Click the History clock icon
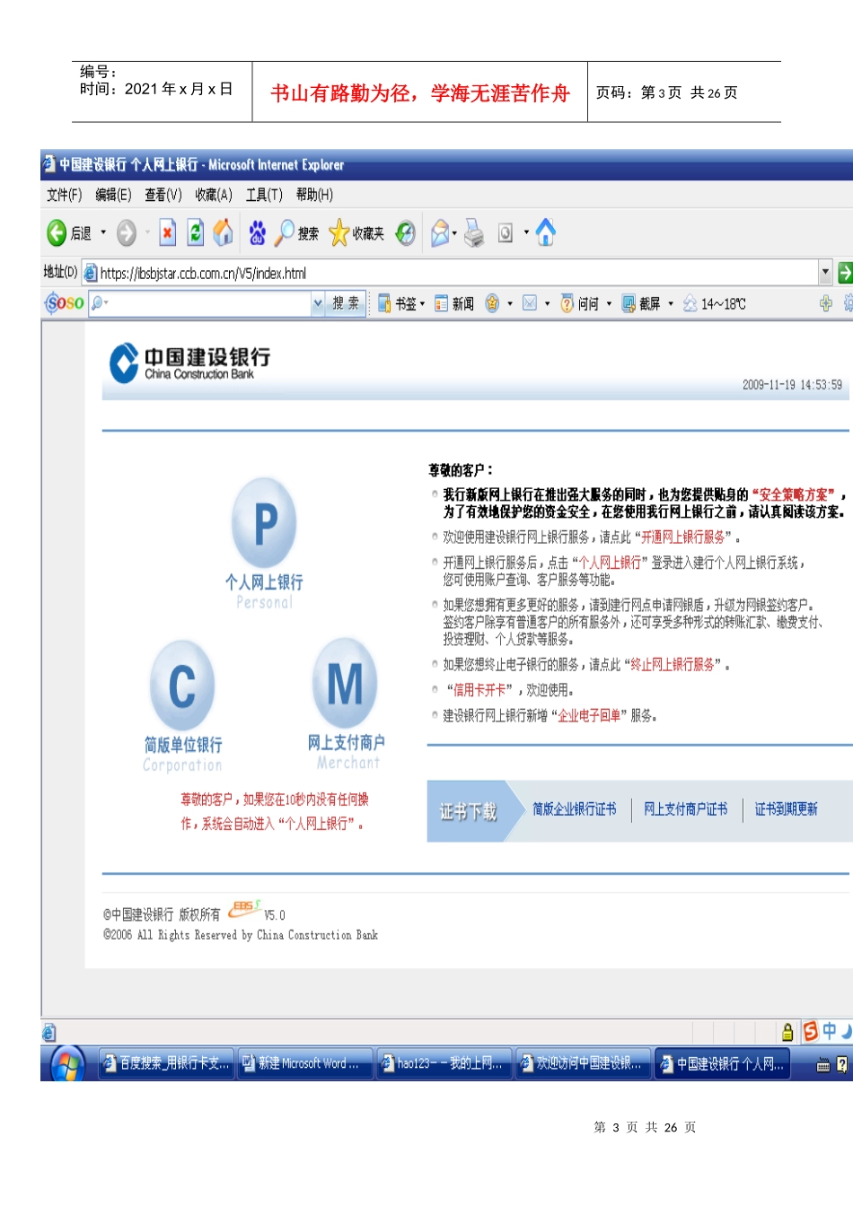 (x=406, y=233)
